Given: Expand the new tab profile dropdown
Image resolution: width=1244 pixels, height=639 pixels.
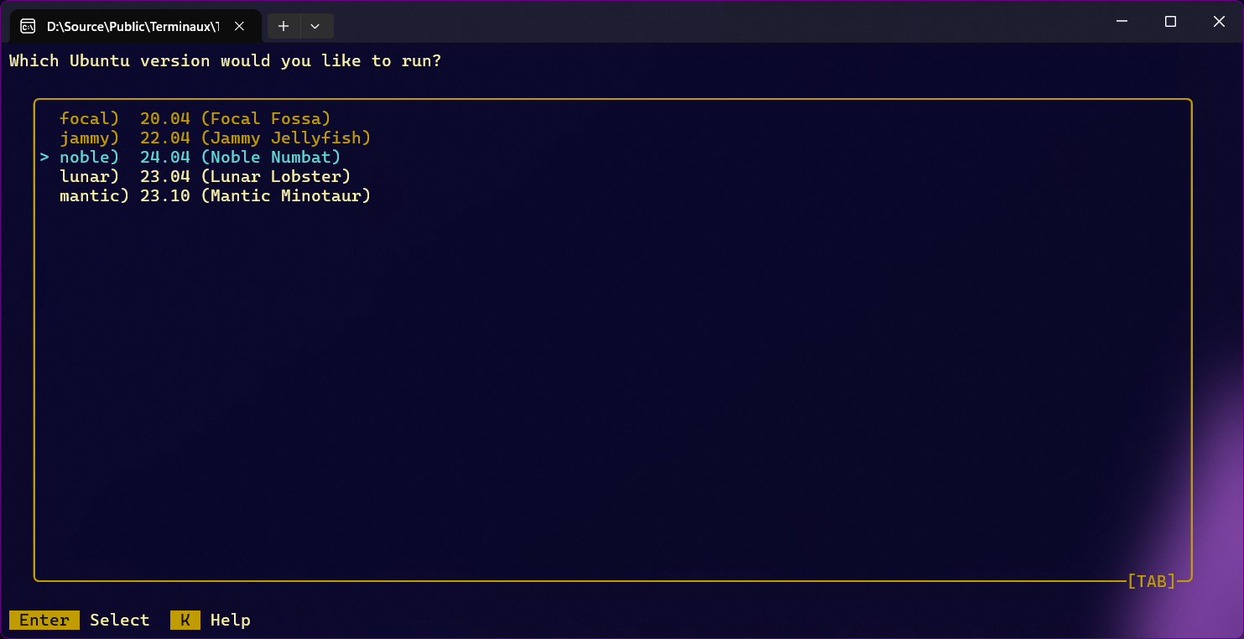Looking at the screenshot, I should coord(315,26).
